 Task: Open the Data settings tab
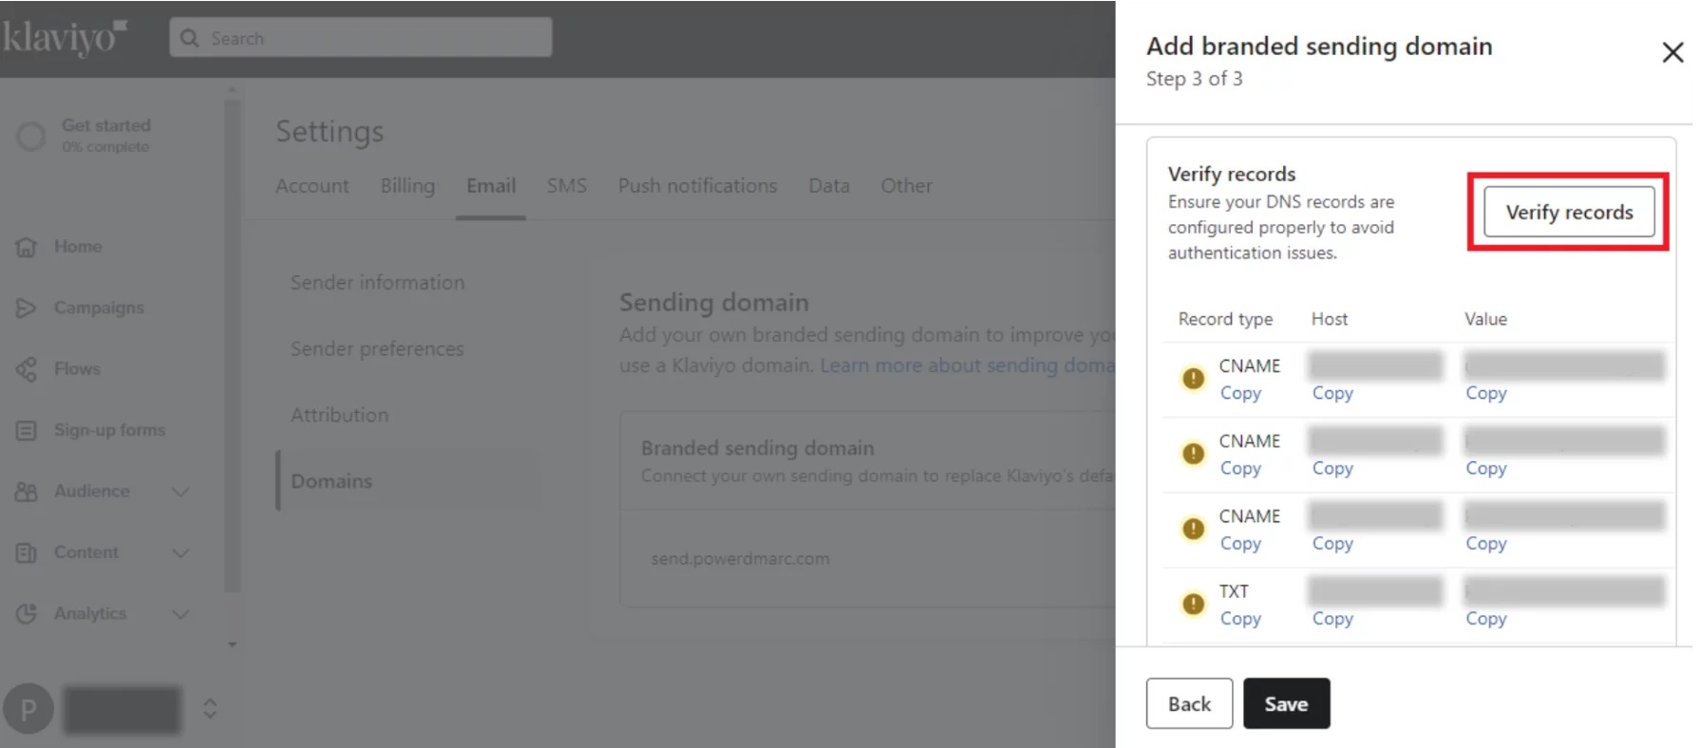click(x=829, y=186)
